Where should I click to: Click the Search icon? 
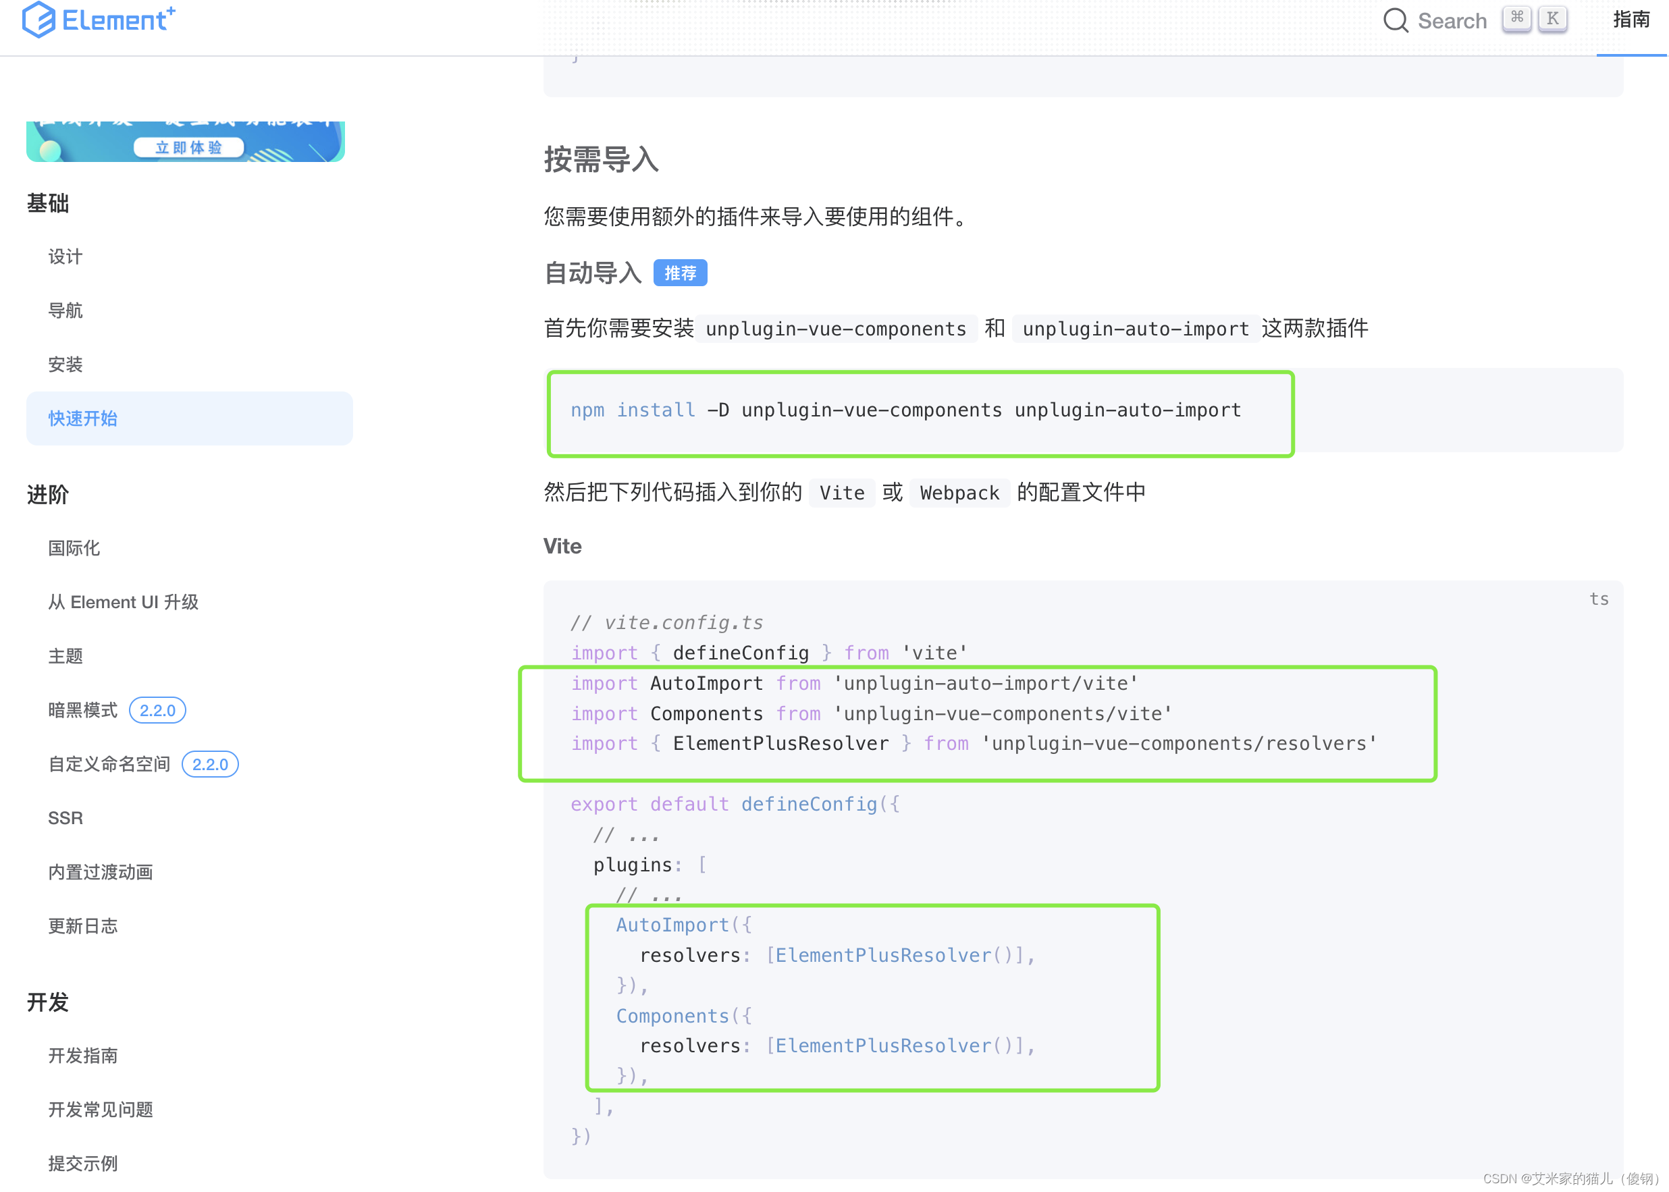1394,20
